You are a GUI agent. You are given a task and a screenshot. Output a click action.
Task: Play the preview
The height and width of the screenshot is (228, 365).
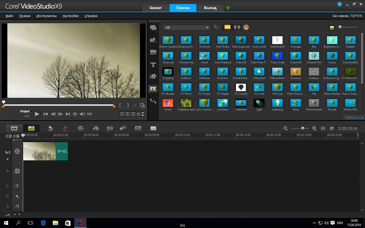[x=37, y=114]
